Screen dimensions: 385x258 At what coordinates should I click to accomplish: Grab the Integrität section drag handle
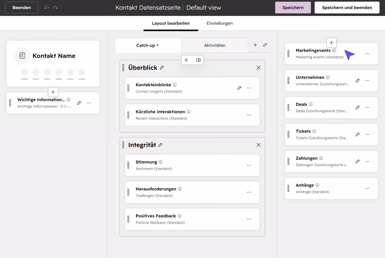pyautogui.click(x=123, y=145)
